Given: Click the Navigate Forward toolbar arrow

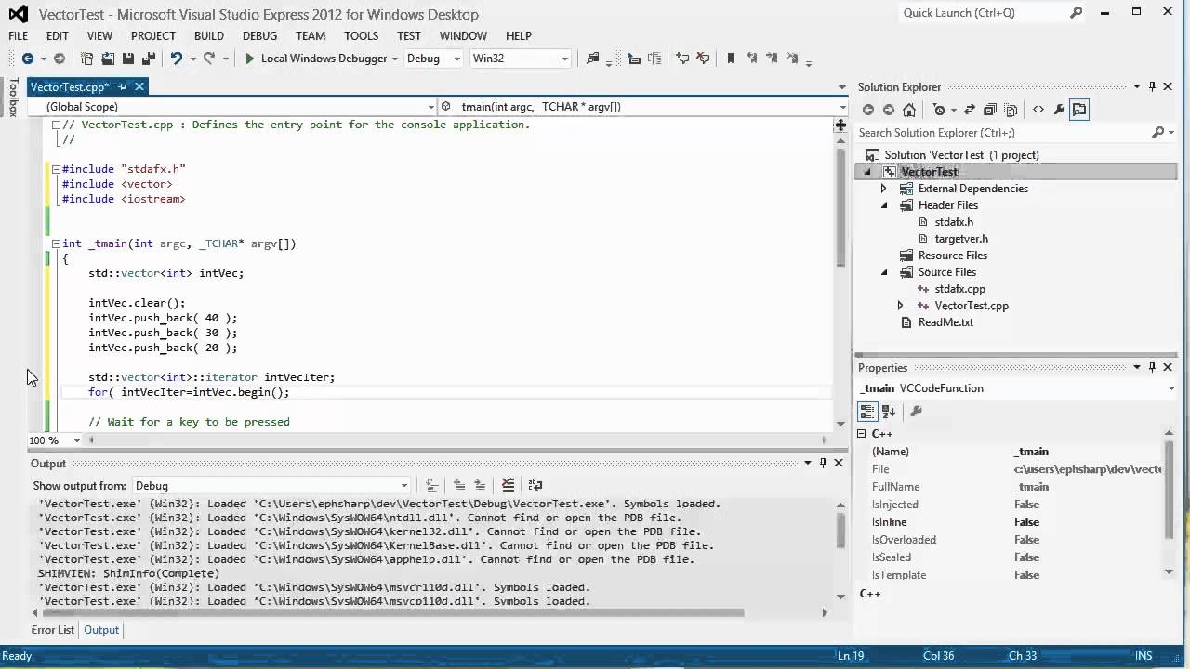Looking at the screenshot, I should tap(59, 59).
